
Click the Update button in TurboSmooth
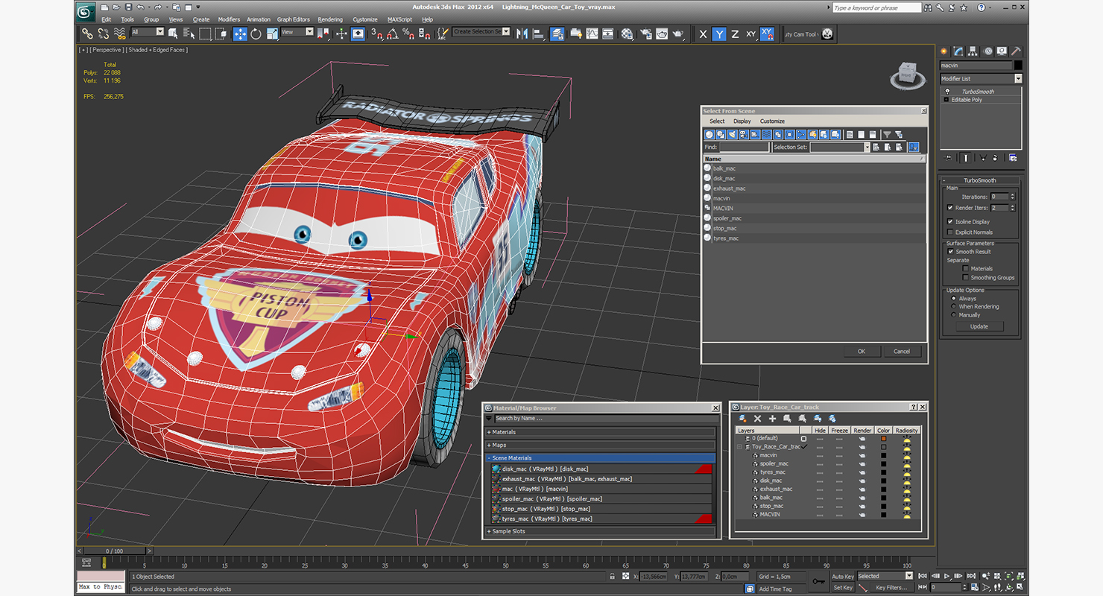tap(979, 326)
